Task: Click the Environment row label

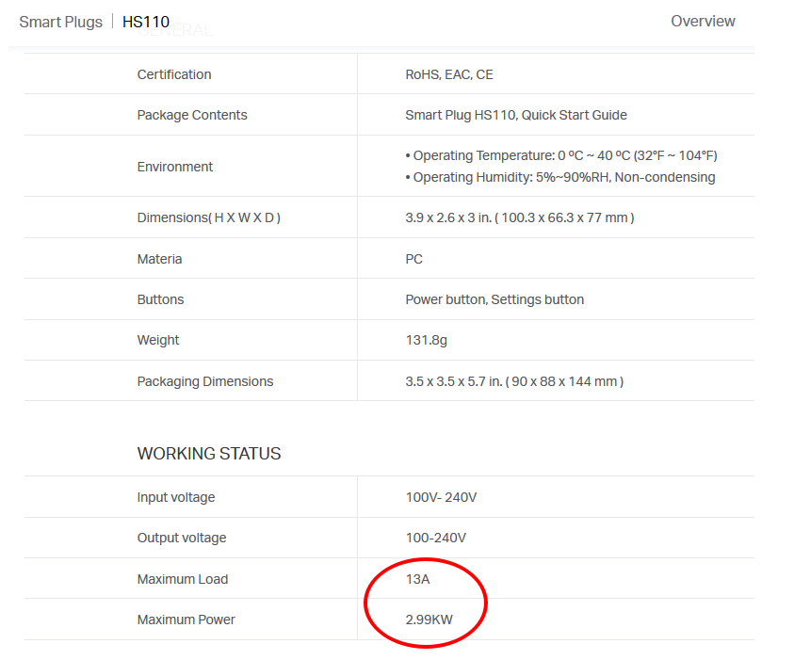Action: point(175,167)
